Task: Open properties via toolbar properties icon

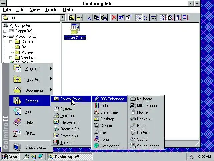Action: click(x=128, y=18)
